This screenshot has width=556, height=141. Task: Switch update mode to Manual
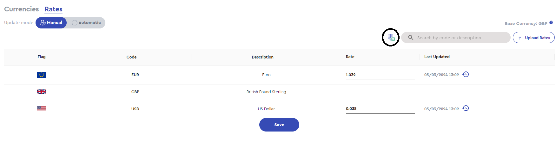(x=51, y=23)
